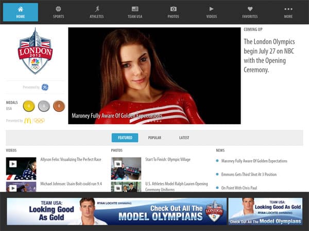309x231 pixels.
Task: Click the wide 'Model Olympians' banner ad
Action: [117, 211]
